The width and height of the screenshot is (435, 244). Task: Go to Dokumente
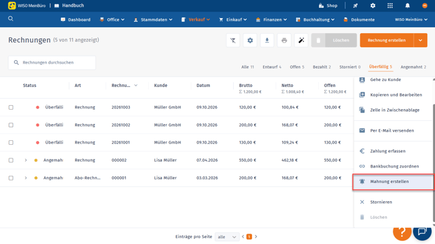click(359, 19)
